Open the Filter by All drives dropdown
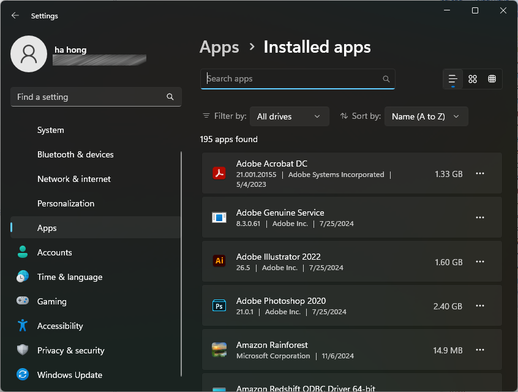 coord(289,116)
